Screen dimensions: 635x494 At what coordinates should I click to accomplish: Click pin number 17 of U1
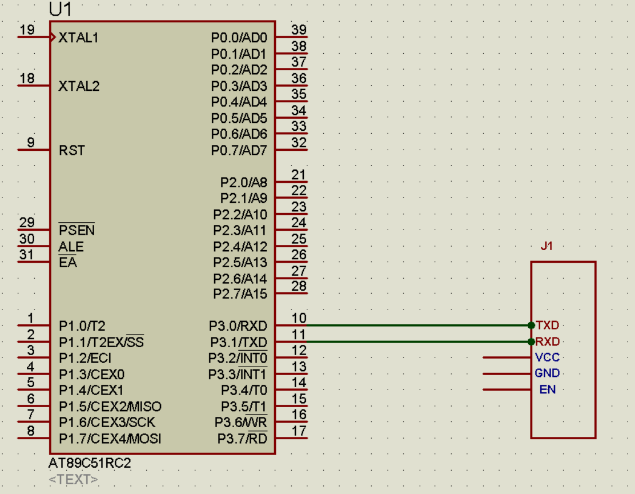tap(299, 431)
